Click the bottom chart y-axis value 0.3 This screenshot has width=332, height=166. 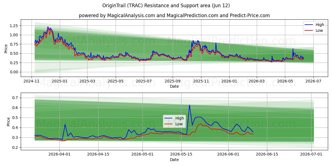pos(15,138)
